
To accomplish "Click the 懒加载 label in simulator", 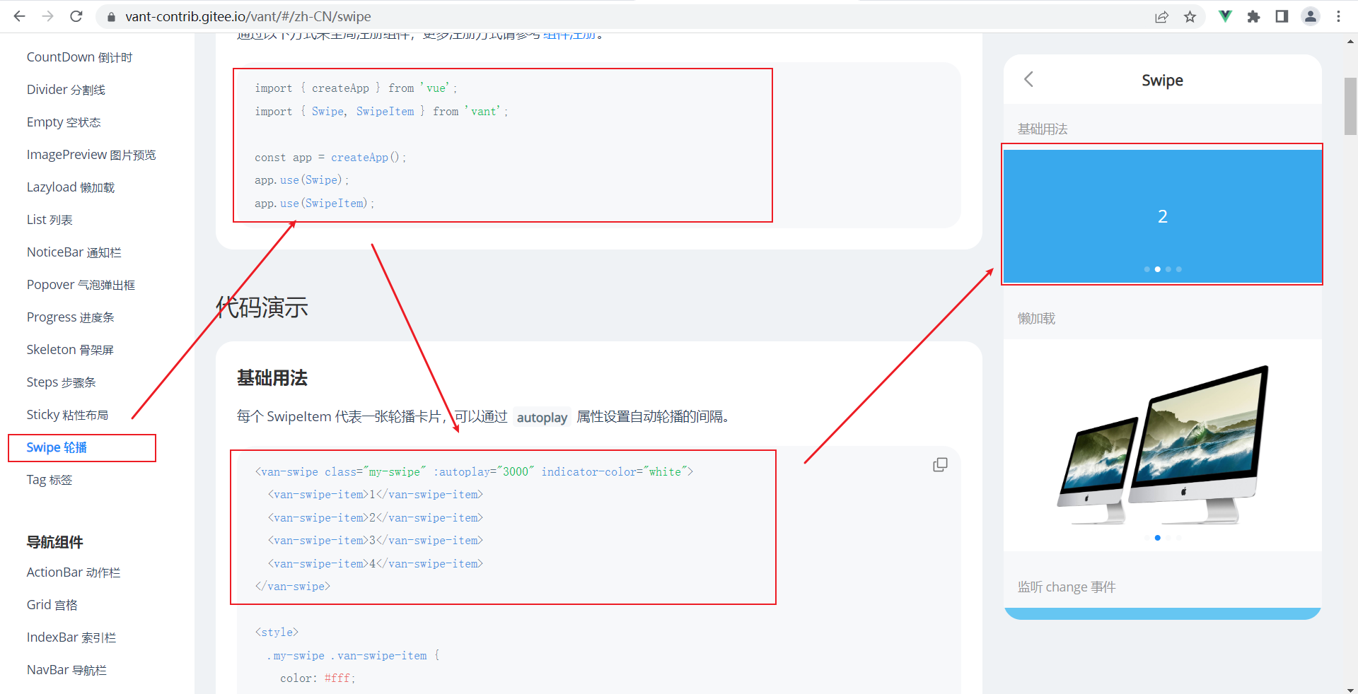I will tap(1036, 319).
